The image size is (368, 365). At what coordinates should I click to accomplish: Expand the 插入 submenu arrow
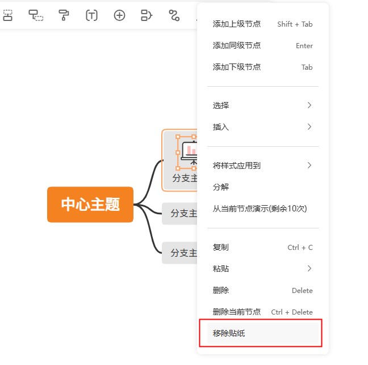pos(309,127)
